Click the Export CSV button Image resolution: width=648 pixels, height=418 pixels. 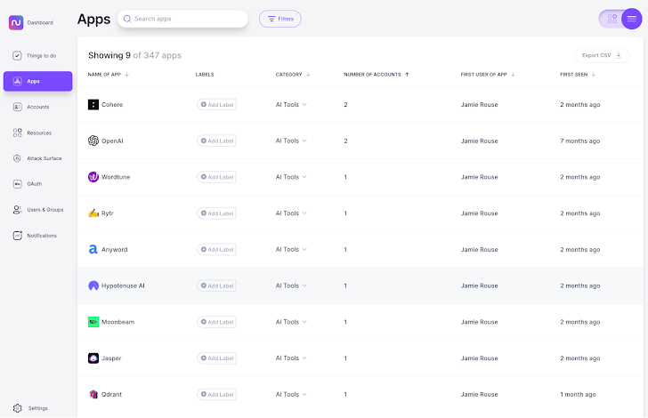pos(603,55)
